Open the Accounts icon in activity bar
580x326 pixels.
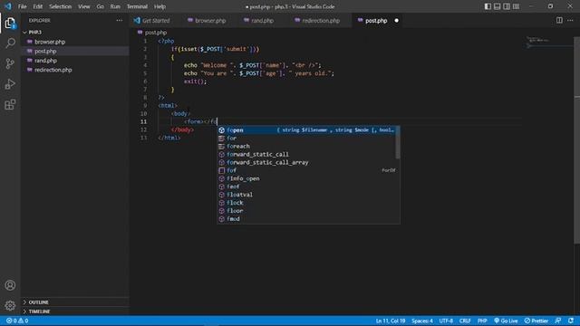(10, 285)
